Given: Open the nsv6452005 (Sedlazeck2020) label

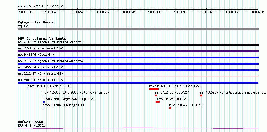Looking at the screenshot, I should 41,80.
